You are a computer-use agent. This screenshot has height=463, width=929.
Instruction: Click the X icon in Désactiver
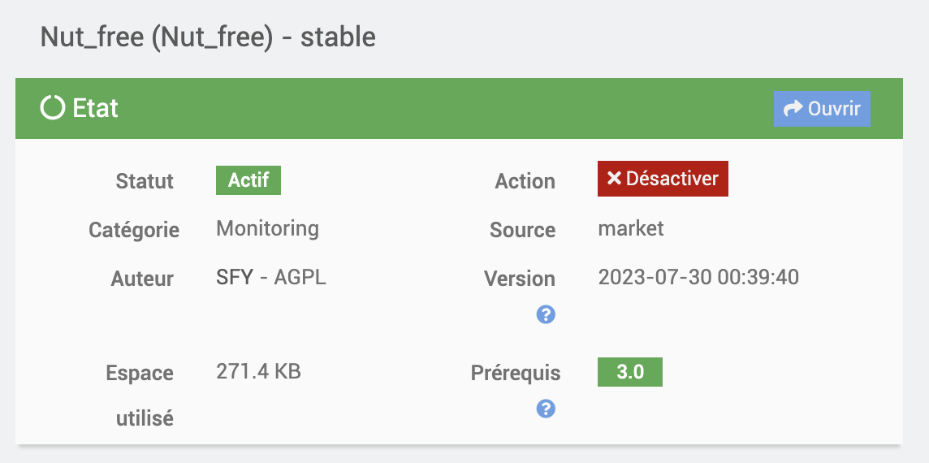point(615,179)
